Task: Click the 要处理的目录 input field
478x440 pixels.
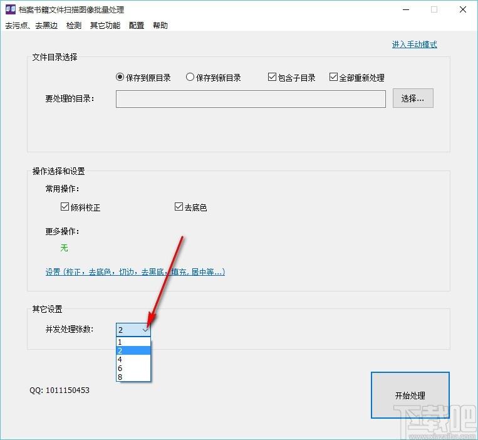Action: [251, 99]
